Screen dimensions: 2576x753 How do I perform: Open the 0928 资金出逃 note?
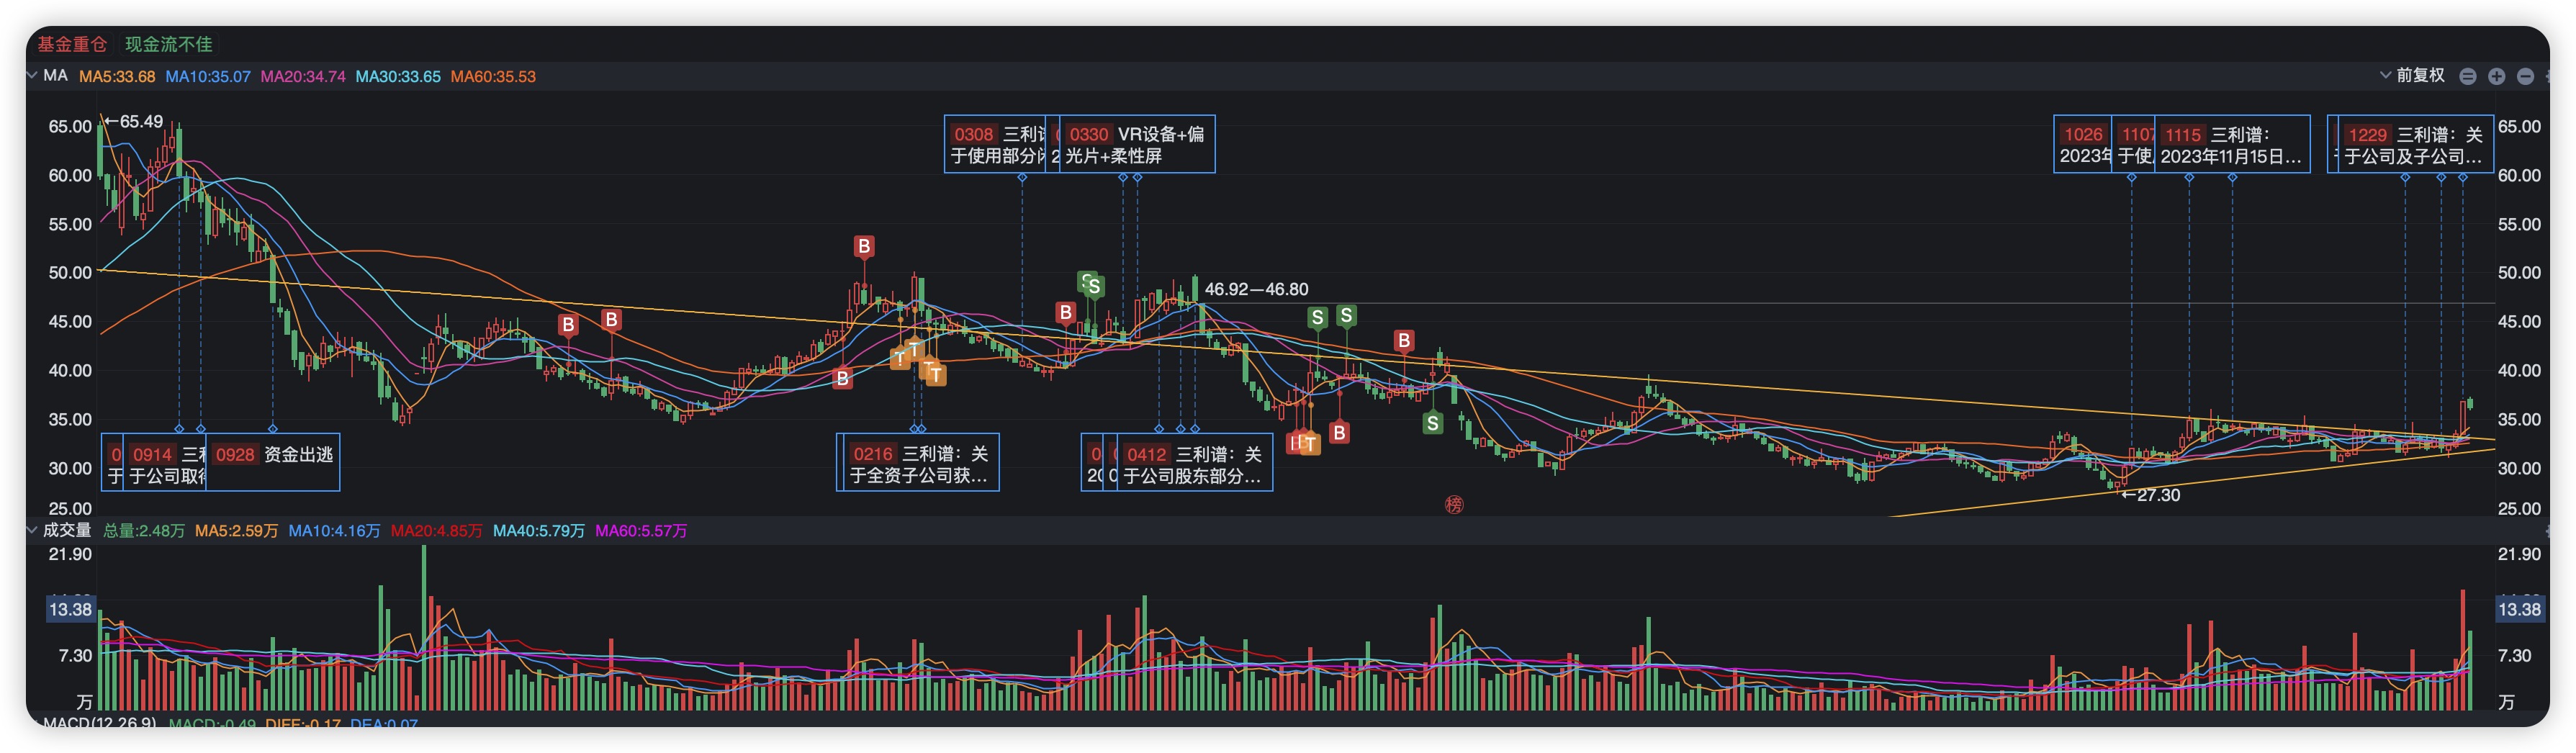[x=273, y=462]
